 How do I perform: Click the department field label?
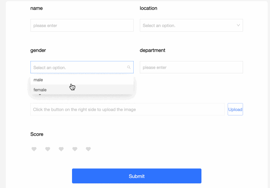point(153,50)
